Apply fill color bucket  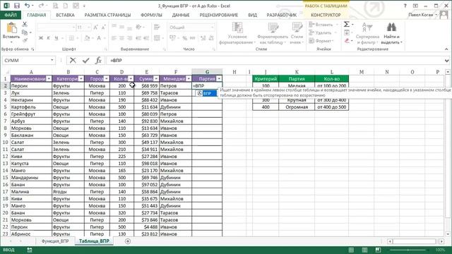87,38
